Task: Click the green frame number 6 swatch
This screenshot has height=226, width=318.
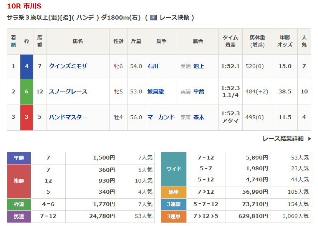Action: tap(26, 91)
